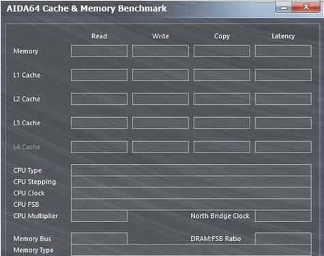The height and width of the screenshot is (256, 324).
Task: Click the CPU Stepping label
Action: tap(35, 182)
